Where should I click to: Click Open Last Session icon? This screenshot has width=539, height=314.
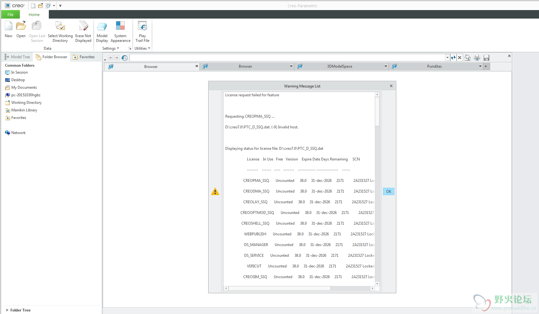tap(37, 26)
